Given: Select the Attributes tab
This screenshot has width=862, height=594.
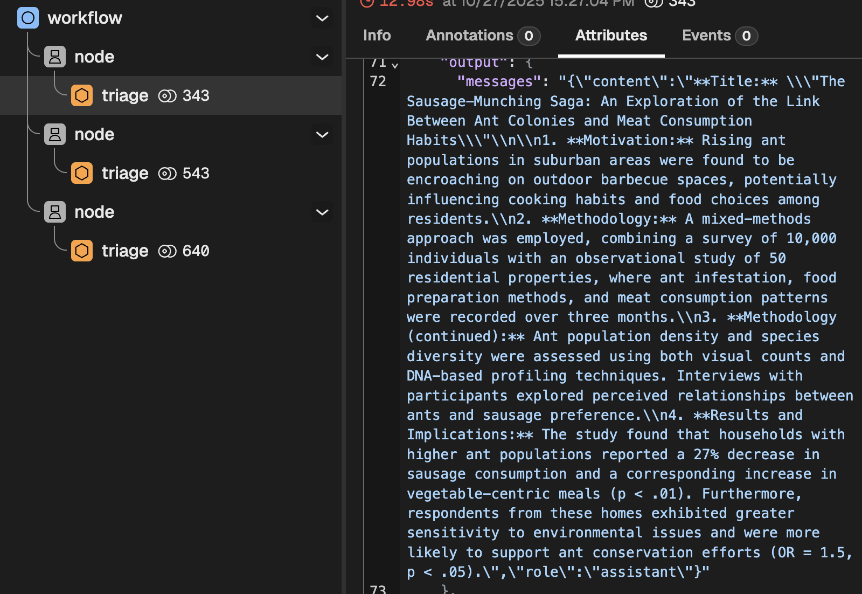Looking at the screenshot, I should tap(611, 36).
